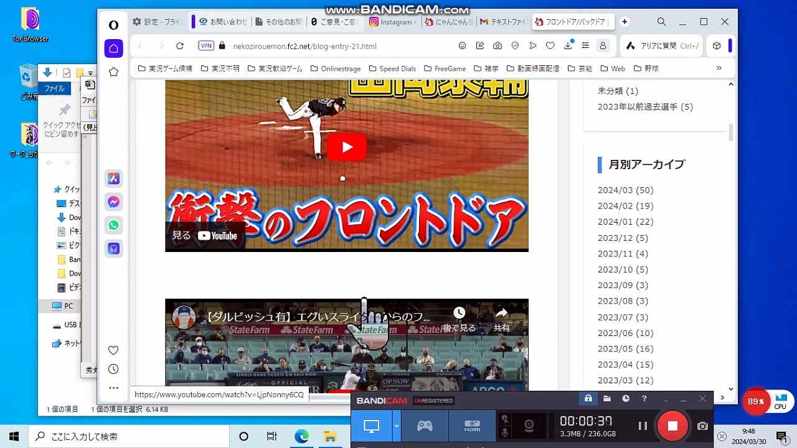797x448 pixels.
Task: Stop the Bandicam recording
Action: pyautogui.click(x=672, y=426)
